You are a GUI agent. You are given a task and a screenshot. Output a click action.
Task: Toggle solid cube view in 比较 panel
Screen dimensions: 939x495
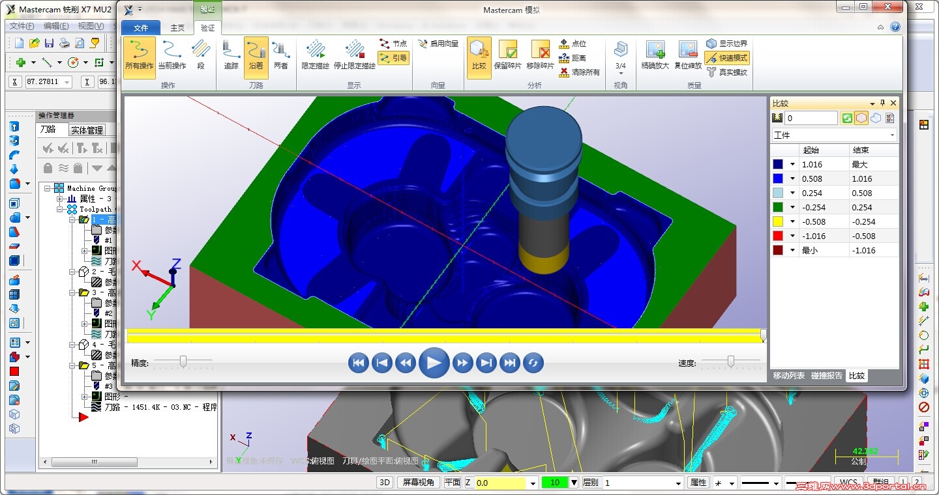tap(861, 118)
